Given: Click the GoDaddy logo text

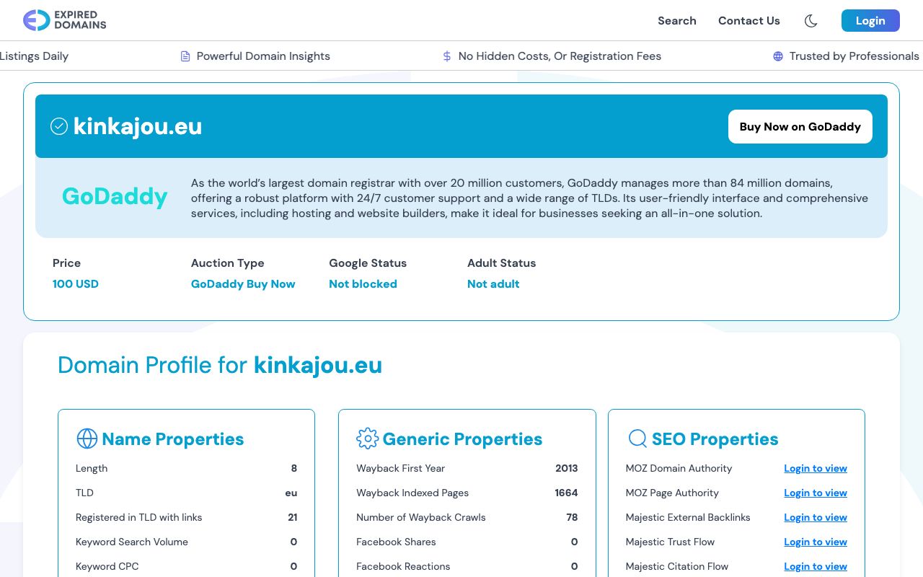Looking at the screenshot, I should click(115, 196).
